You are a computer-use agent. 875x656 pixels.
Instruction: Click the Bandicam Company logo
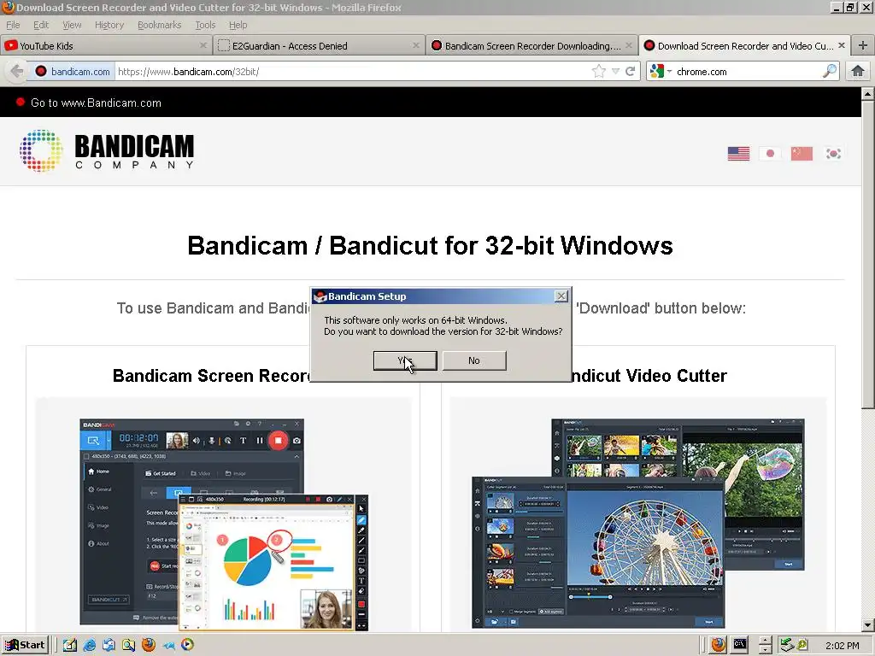(107, 150)
